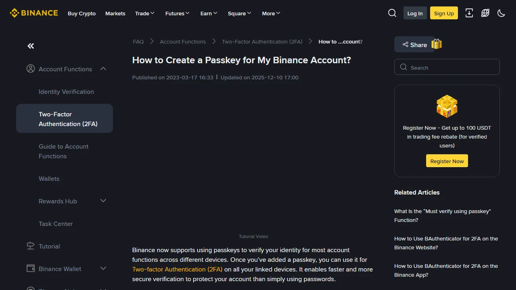Viewport: 516px width, 290px height.
Task: Follow the Two-factor Authentication (2FA) inline link
Action: (177, 269)
